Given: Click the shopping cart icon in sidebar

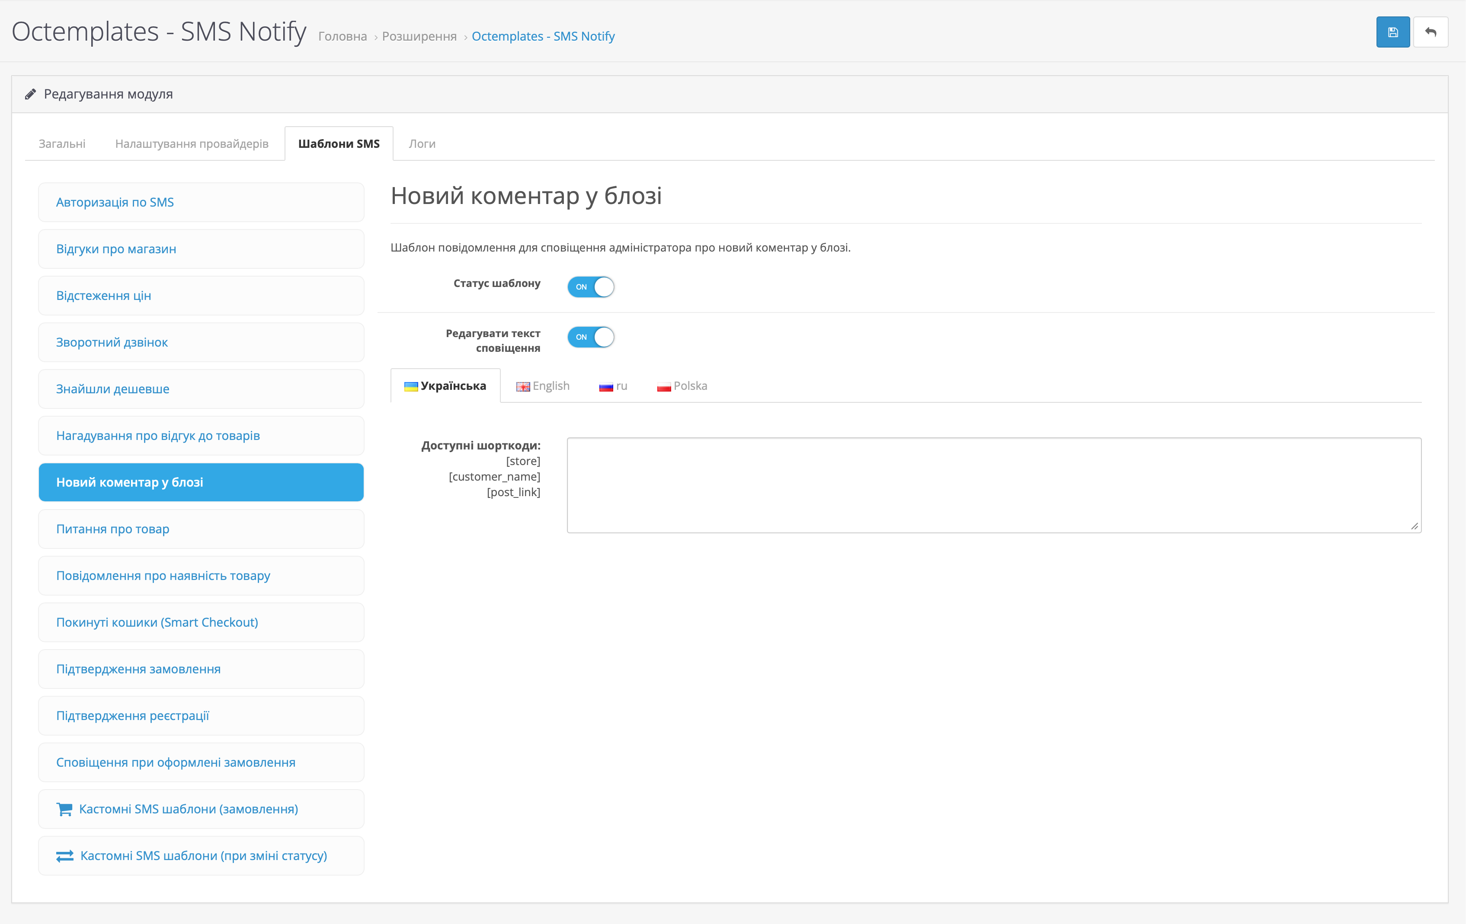Looking at the screenshot, I should coord(64,809).
